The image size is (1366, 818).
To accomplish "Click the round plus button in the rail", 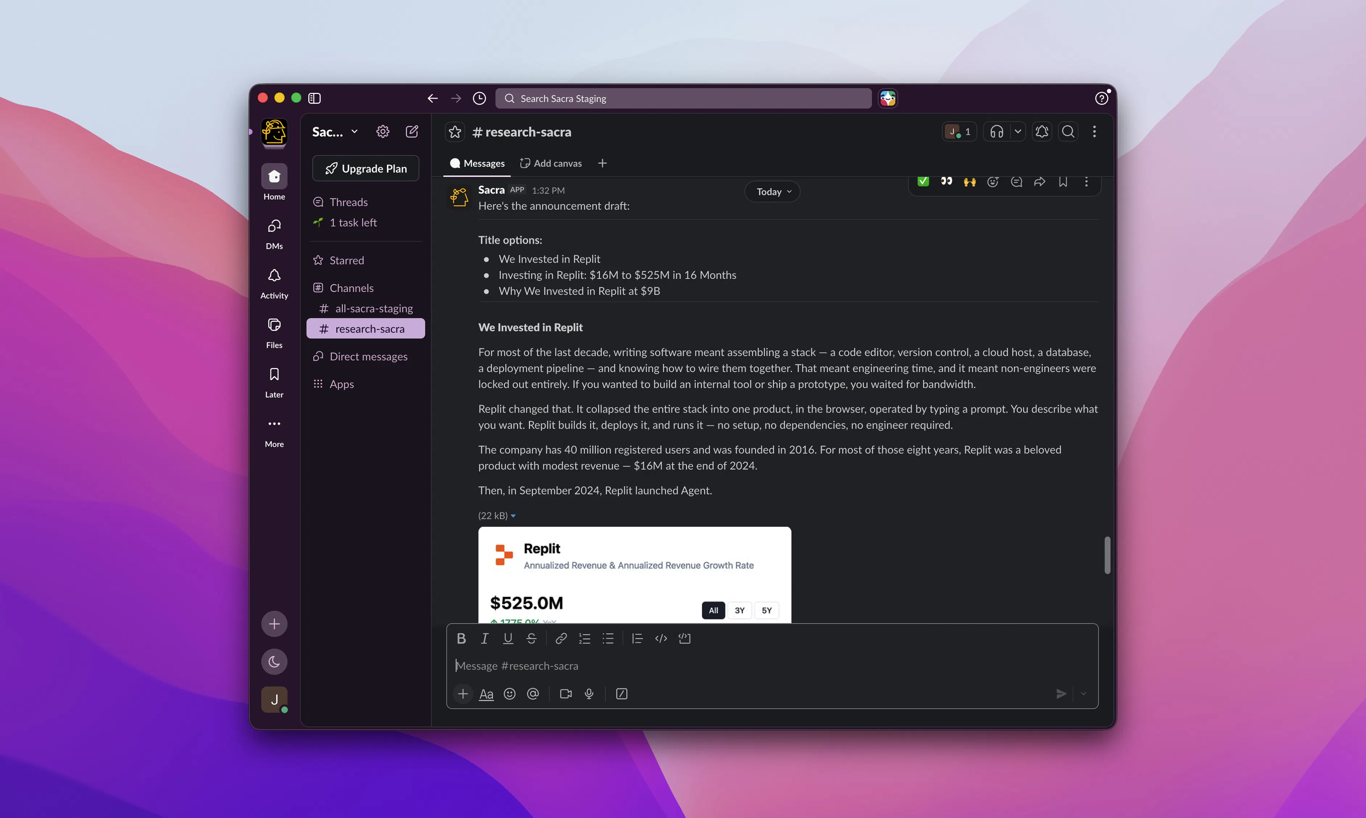I will 274,623.
